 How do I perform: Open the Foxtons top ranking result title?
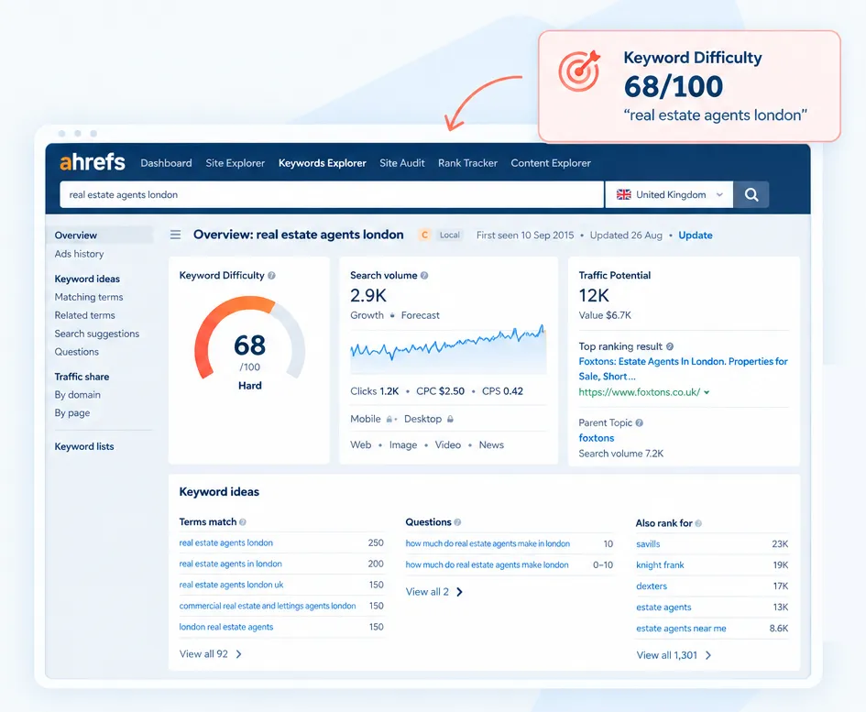click(683, 368)
